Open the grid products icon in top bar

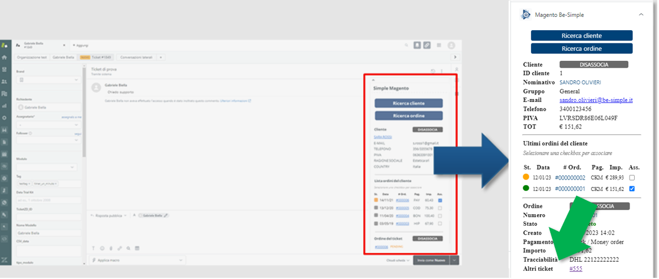(439, 45)
